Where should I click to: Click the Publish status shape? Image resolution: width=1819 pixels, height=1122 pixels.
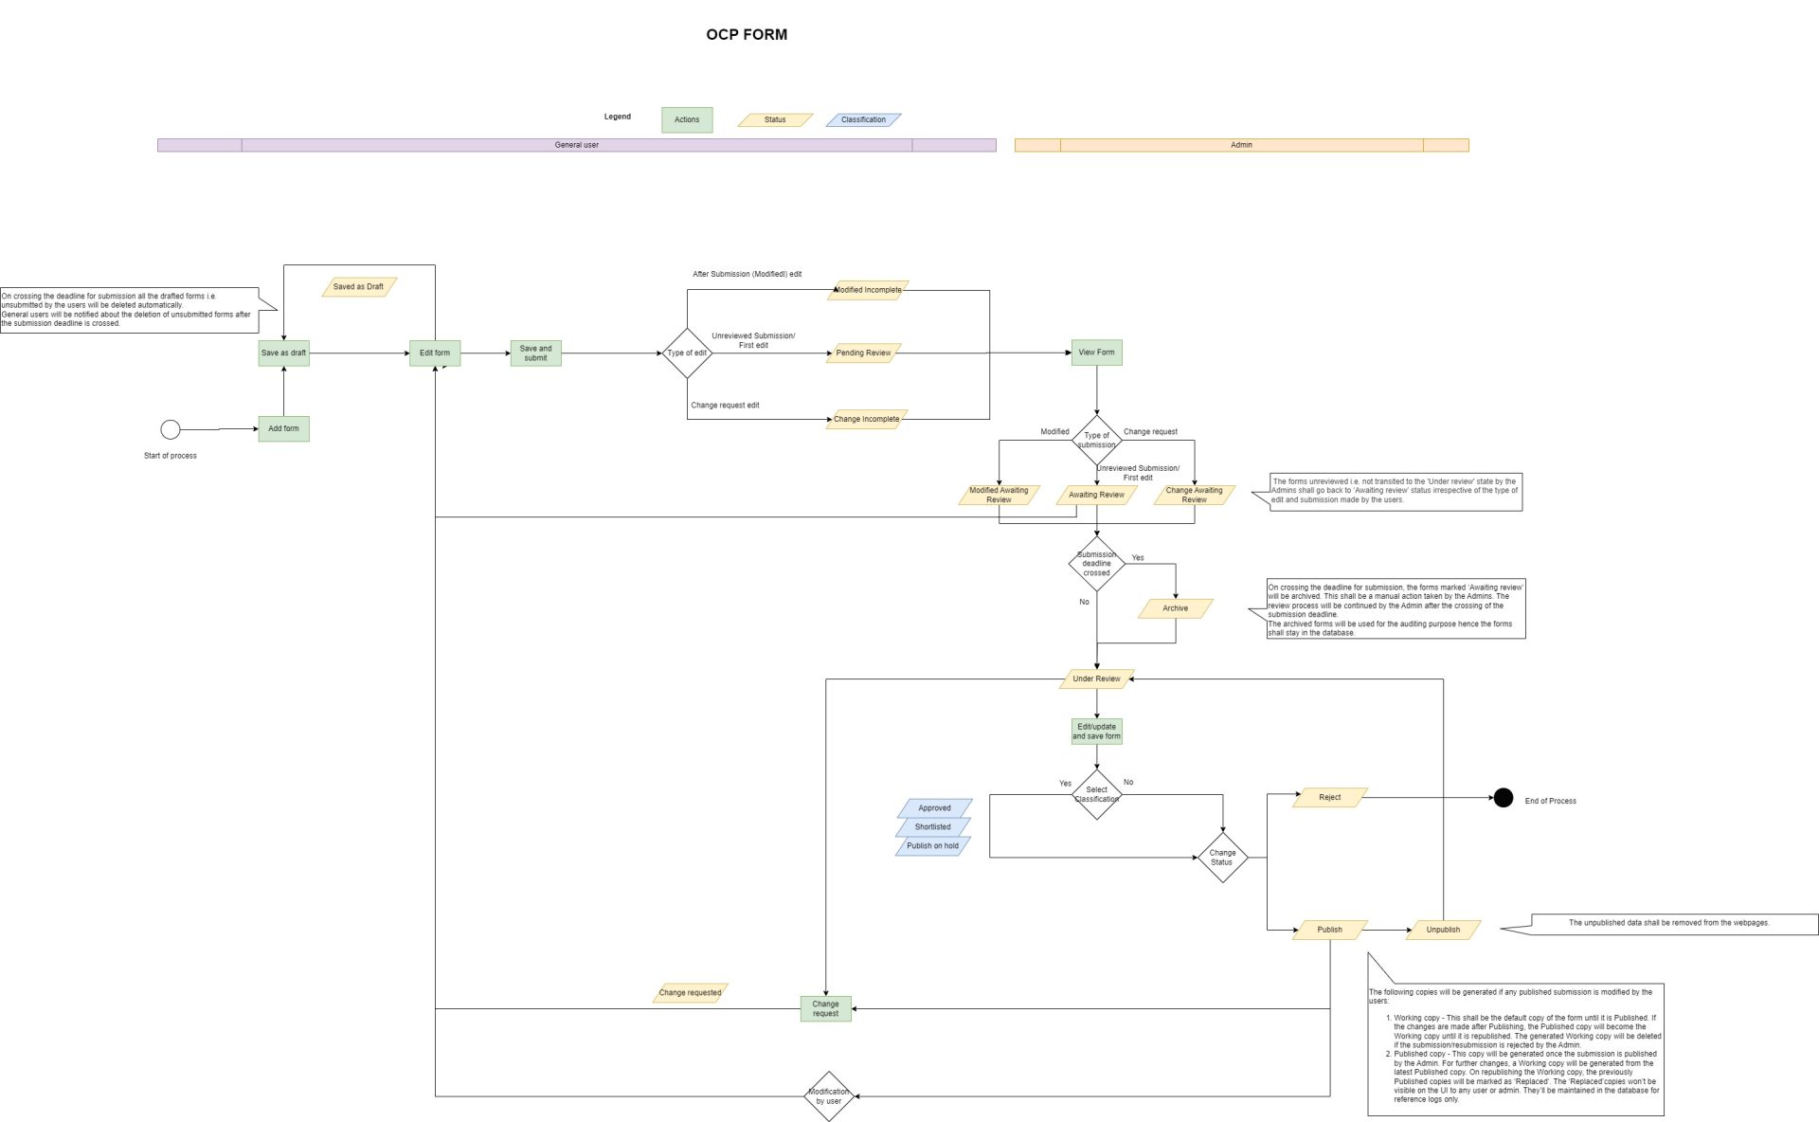[x=1329, y=930]
